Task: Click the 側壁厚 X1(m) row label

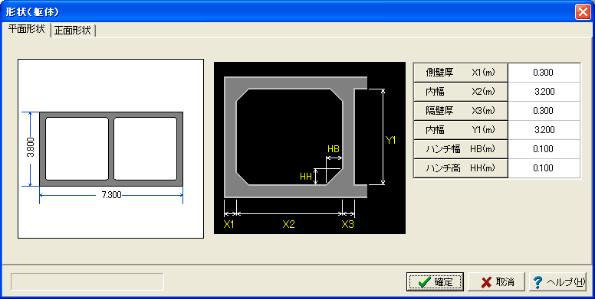Action: coord(460,73)
